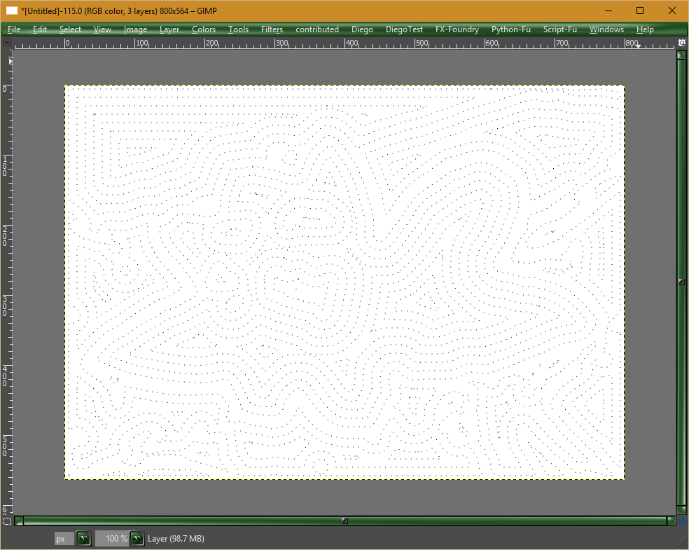Minimize the GIMP window
Screen dimensions: 689x550
[x=608, y=11]
